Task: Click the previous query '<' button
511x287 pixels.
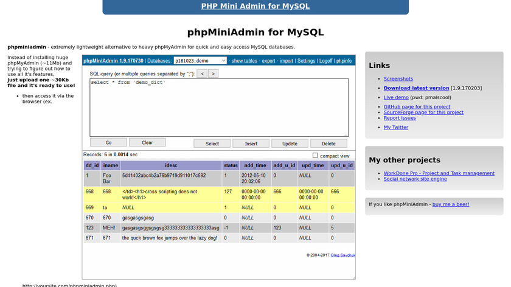Action: pos(202,74)
